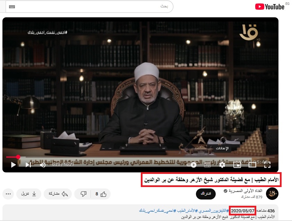This screenshot has width=292, height=221.
Task: Enter full screen mode
Action: pos(267,165)
